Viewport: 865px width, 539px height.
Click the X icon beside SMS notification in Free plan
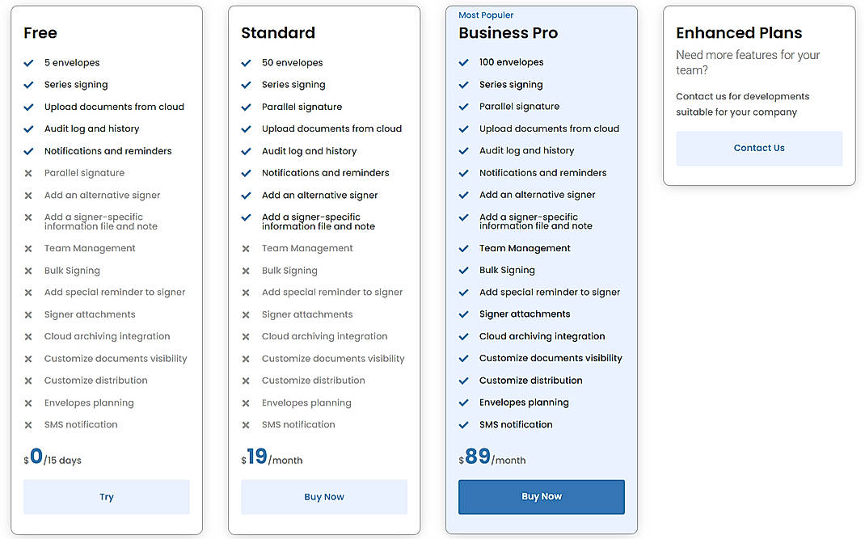coord(28,424)
